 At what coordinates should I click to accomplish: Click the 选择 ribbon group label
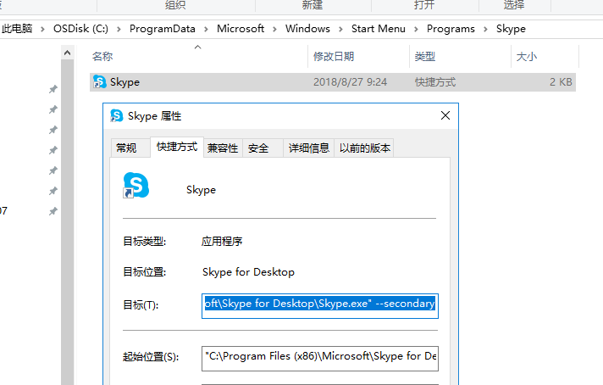coord(514,5)
